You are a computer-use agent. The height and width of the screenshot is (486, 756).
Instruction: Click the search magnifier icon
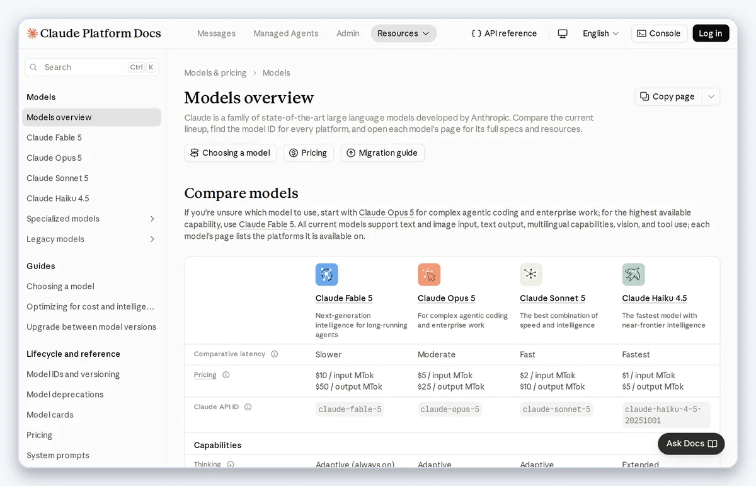34,67
